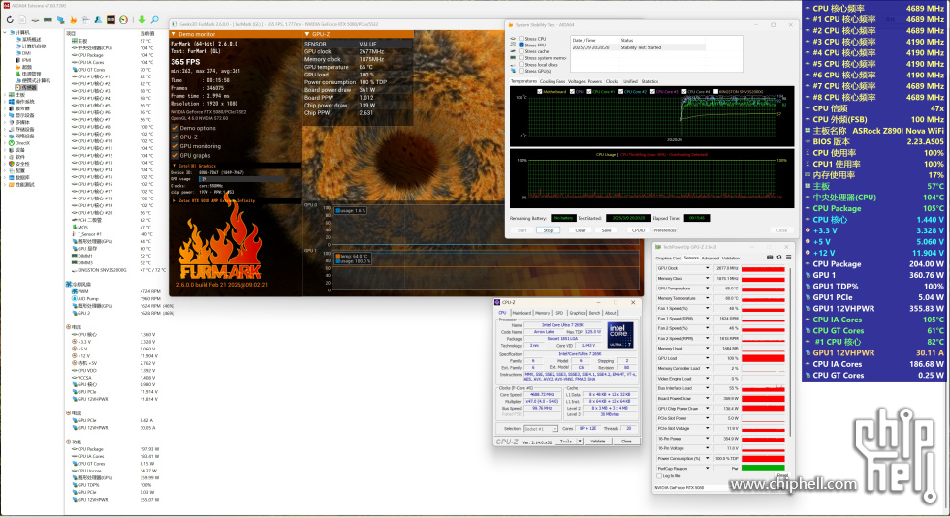Open the GPU-Z hamburger menu icon
This screenshot has width=950, height=518.
[788, 258]
